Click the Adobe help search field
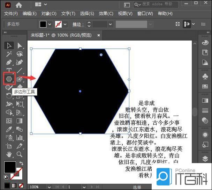 point(156,5)
